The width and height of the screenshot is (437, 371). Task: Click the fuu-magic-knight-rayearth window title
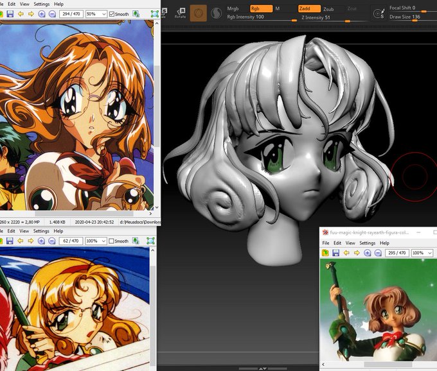coord(370,232)
